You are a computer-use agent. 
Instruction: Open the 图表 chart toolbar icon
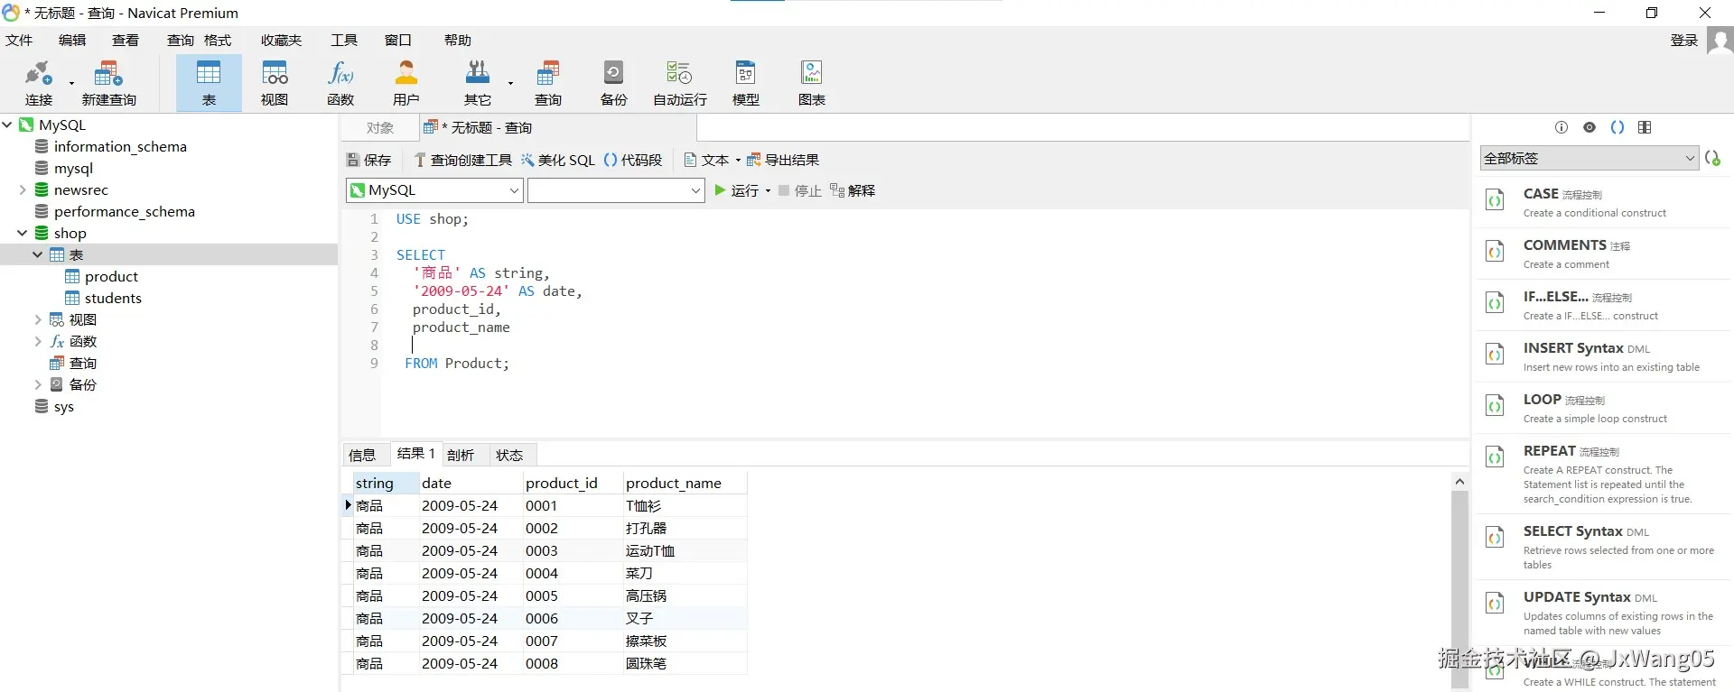click(x=812, y=82)
